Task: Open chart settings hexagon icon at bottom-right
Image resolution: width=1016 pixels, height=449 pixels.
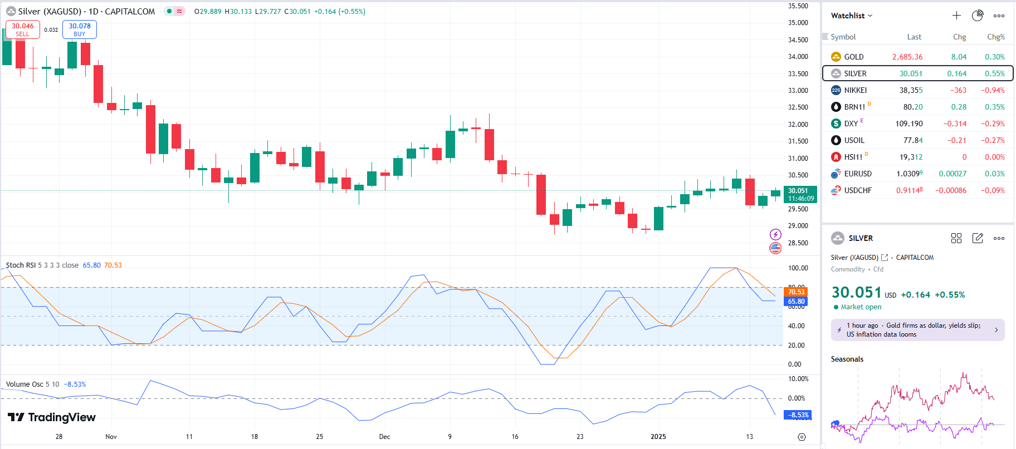Action: (x=802, y=437)
